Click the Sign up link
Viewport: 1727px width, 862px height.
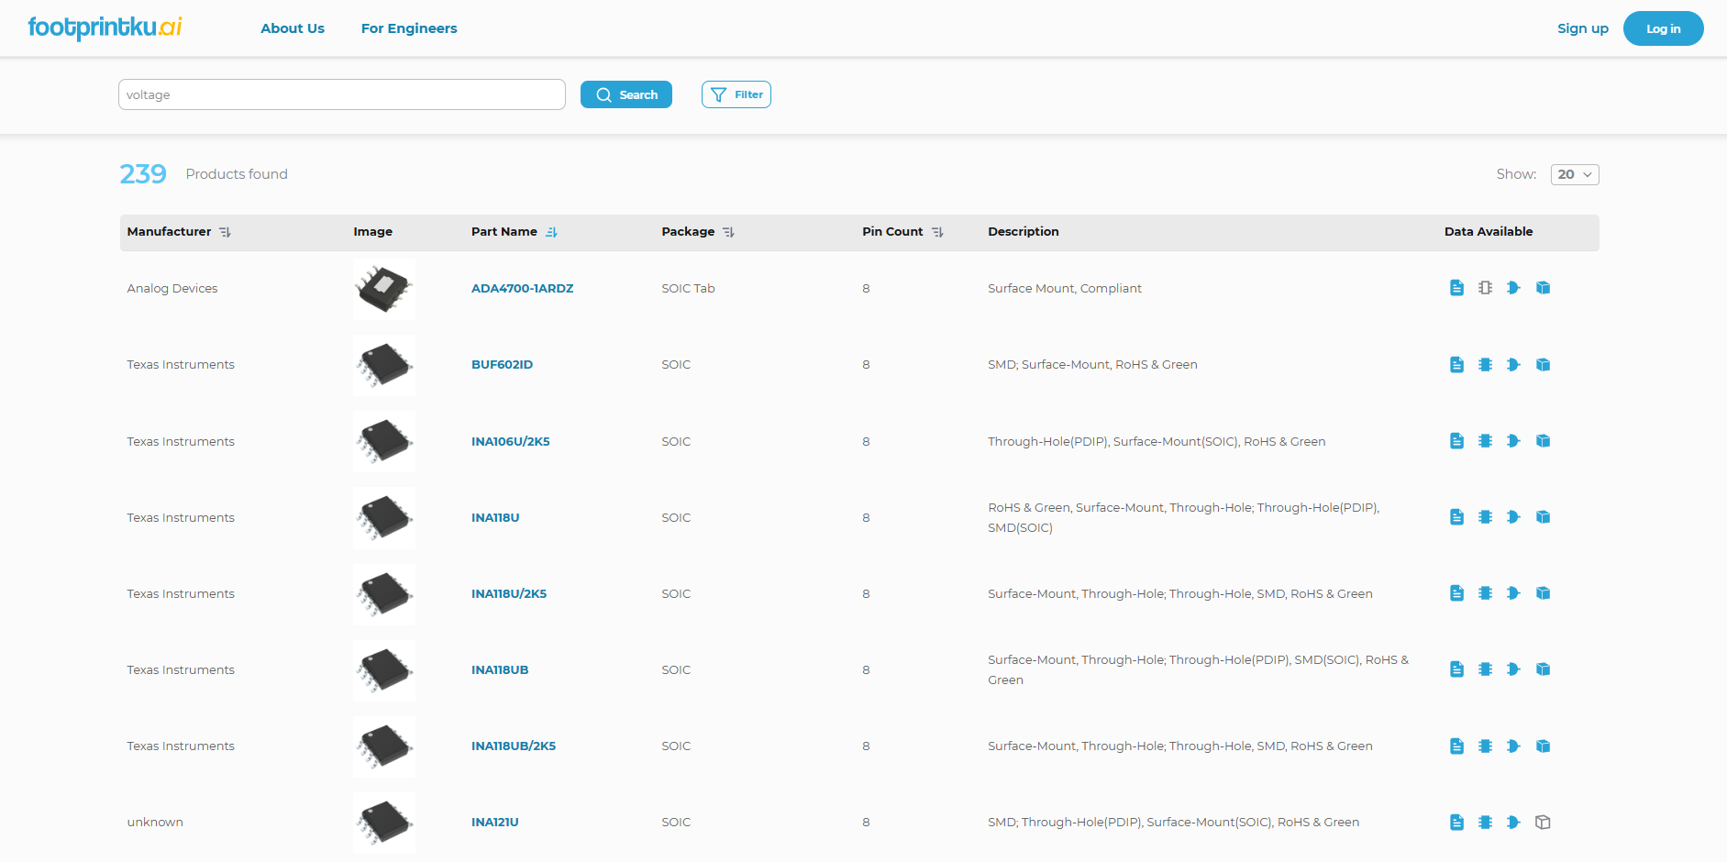coord(1583,28)
